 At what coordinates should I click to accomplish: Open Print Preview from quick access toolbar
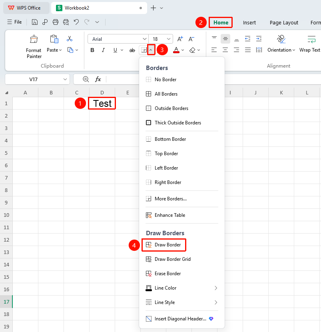click(66, 22)
